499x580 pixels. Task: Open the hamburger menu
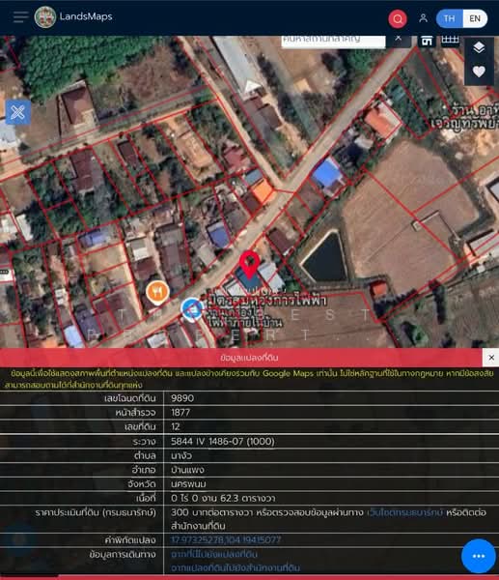point(20,17)
